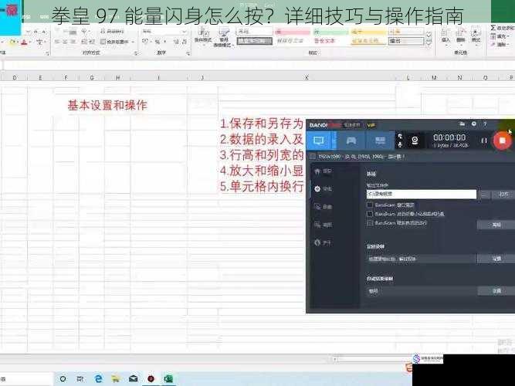Toggle Bandicam window always on top checkbox
515x386 pixels.
click(370, 205)
